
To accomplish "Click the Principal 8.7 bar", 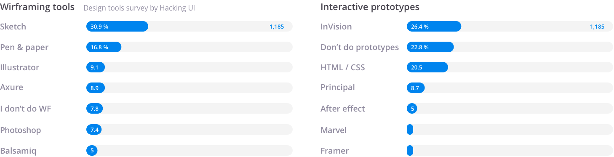I will tap(416, 88).
